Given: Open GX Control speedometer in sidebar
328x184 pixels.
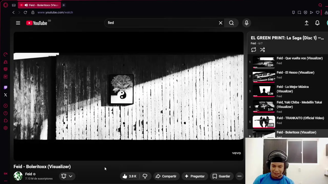Looking at the screenshot, I should click(5, 54).
